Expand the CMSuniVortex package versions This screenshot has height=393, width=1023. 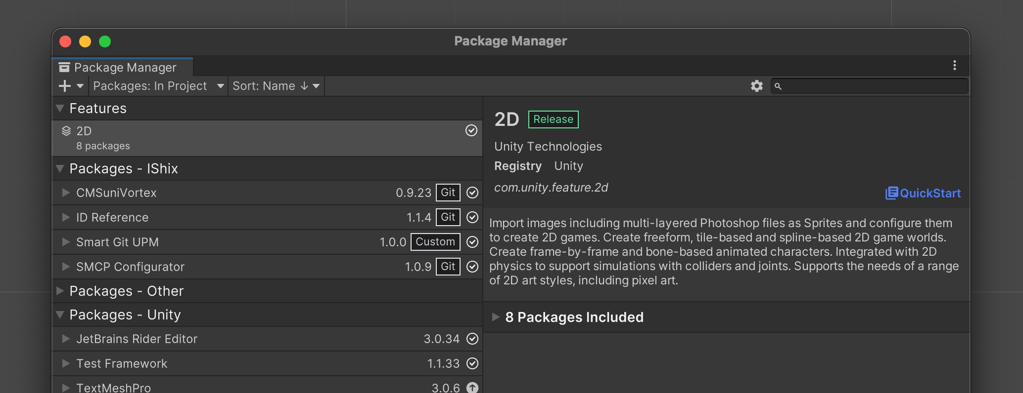click(x=65, y=193)
